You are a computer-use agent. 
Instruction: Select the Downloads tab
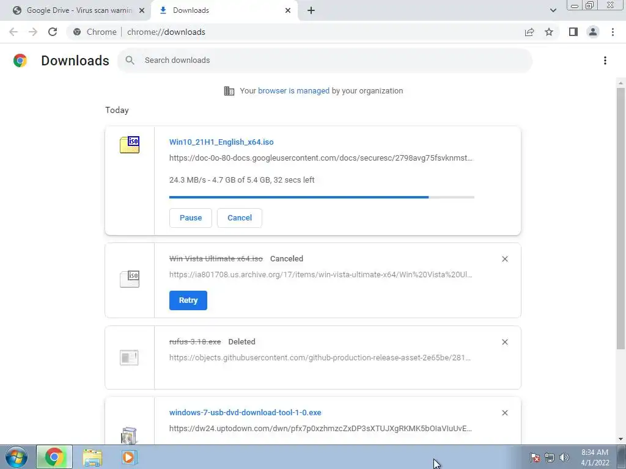coord(224,10)
